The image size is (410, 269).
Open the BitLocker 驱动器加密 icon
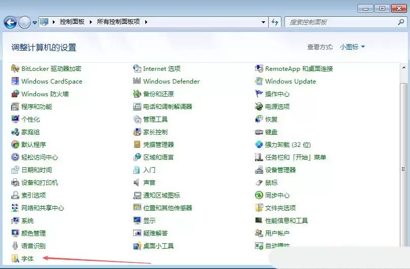click(15, 68)
